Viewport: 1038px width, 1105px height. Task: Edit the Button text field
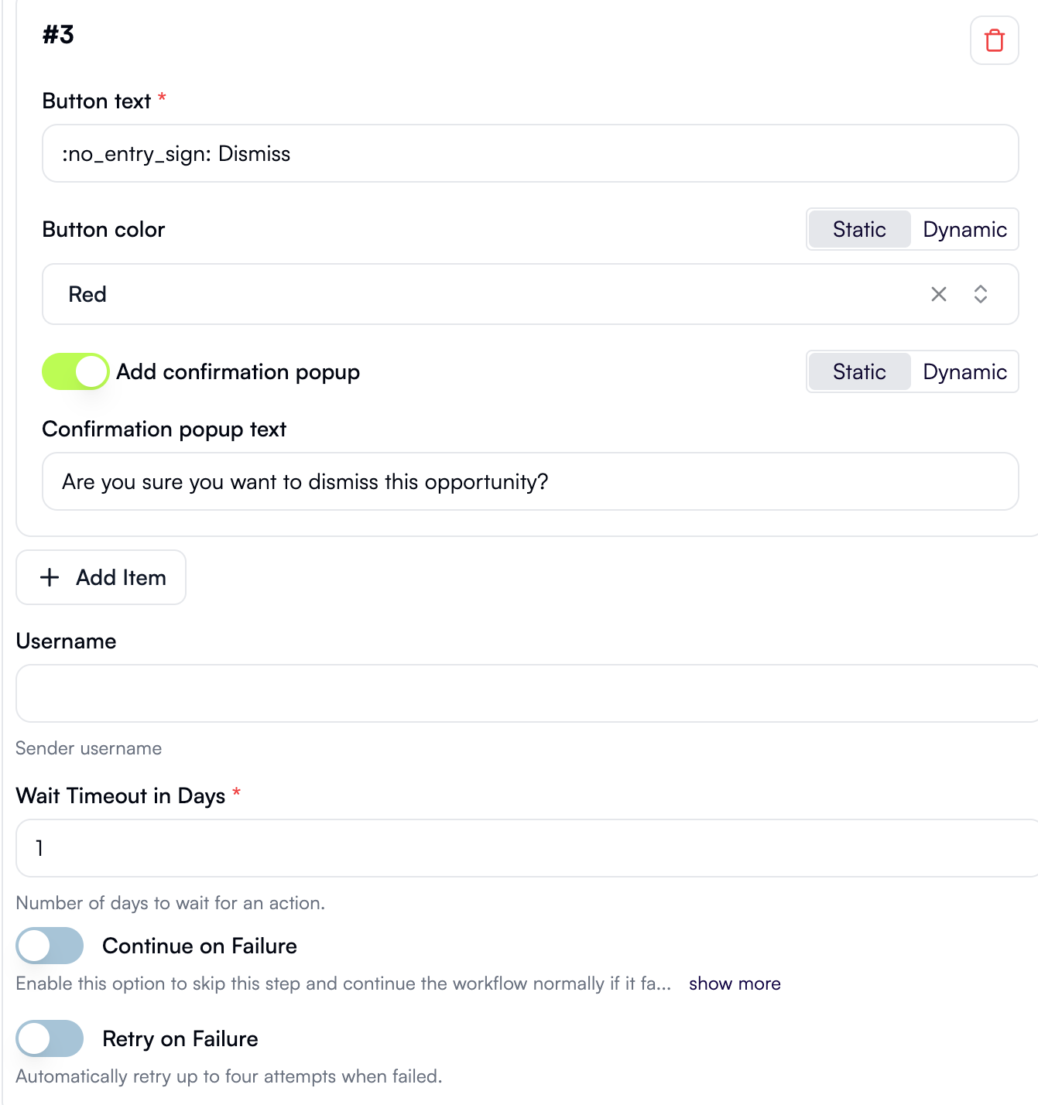click(x=530, y=153)
